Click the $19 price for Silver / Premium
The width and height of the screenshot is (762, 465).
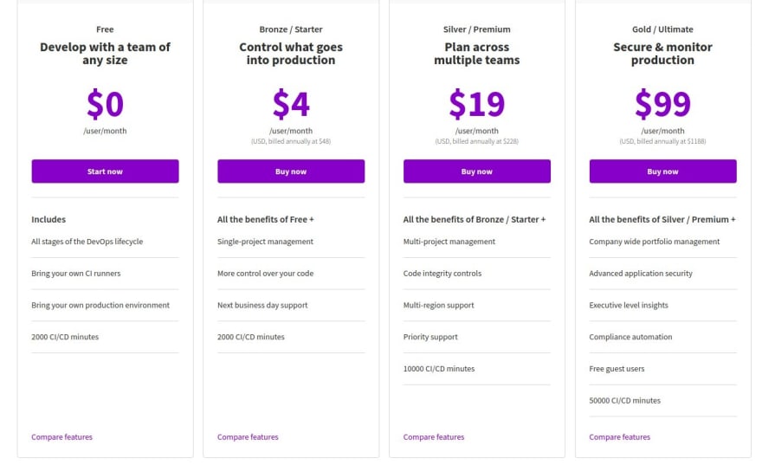click(x=477, y=104)
